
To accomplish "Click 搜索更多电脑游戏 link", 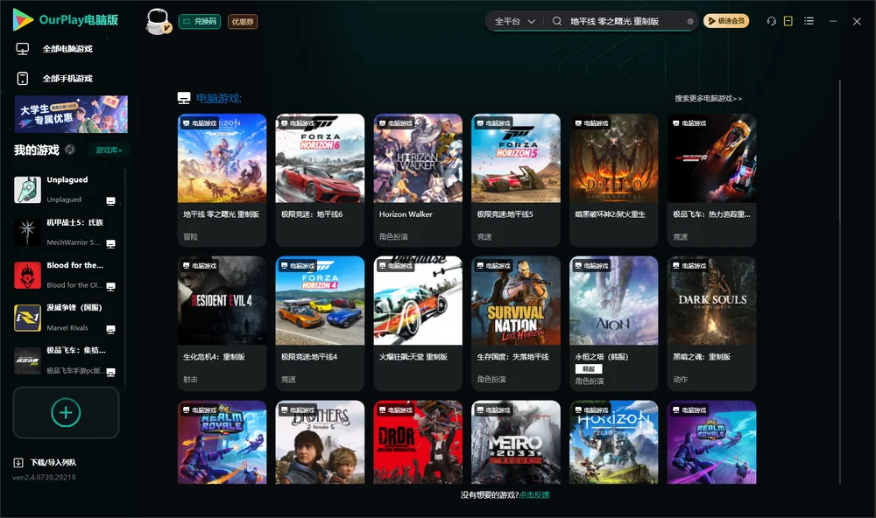I will pyautogui.click(x=709, y=98).
